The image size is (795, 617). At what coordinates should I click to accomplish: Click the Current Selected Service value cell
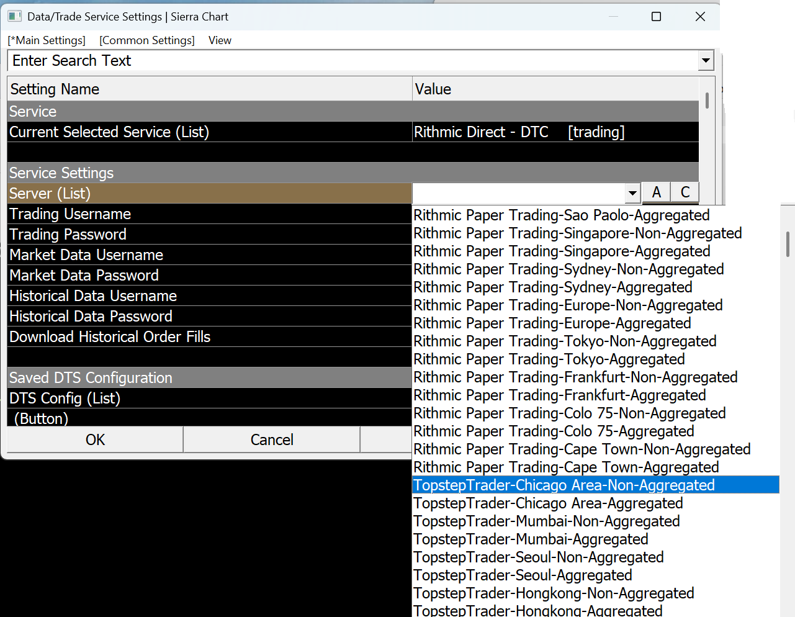pos(555,132)
